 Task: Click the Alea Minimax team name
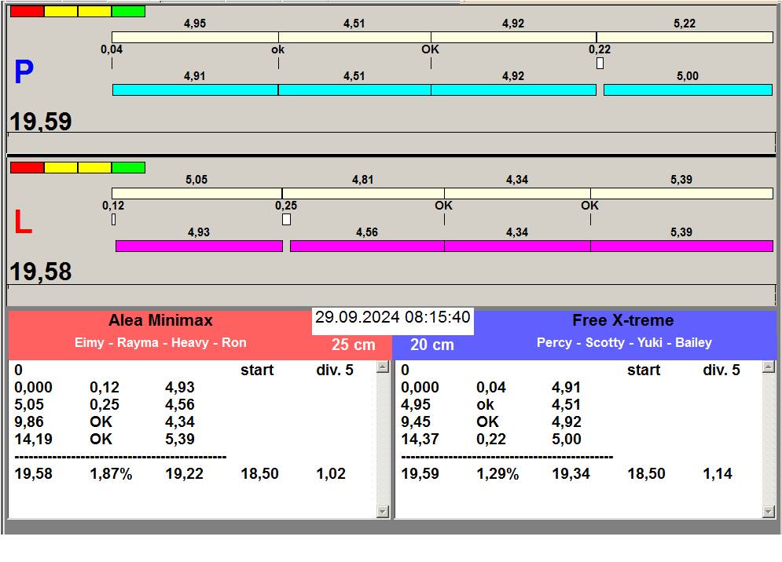pos(160,320)
